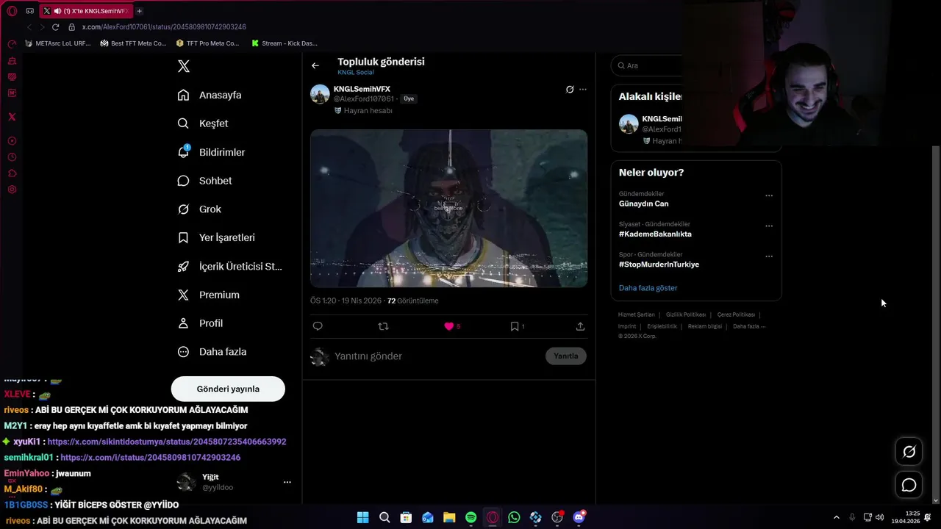941x529 pixels.
Task: Open the TFT Pro Meta Comps bookmark
Action: pos(208,43)
